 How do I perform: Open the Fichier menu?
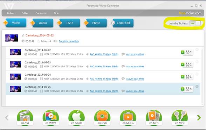(x=11, y=13)
